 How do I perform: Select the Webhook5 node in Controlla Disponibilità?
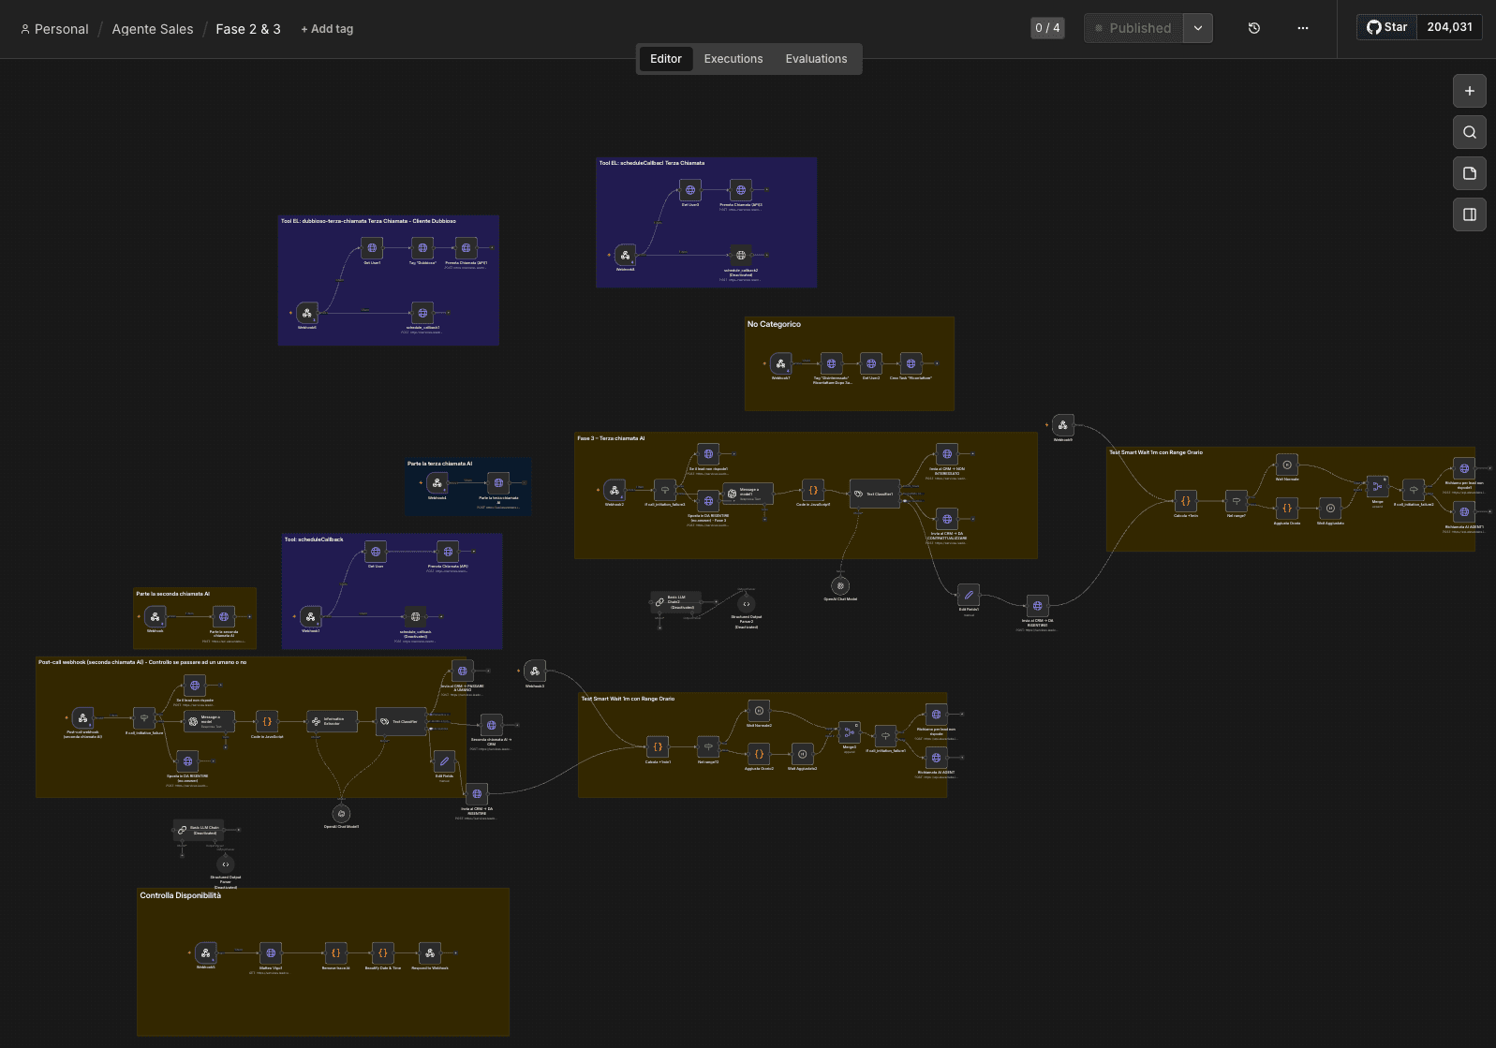pyautogui.click(x=206, y=952)
